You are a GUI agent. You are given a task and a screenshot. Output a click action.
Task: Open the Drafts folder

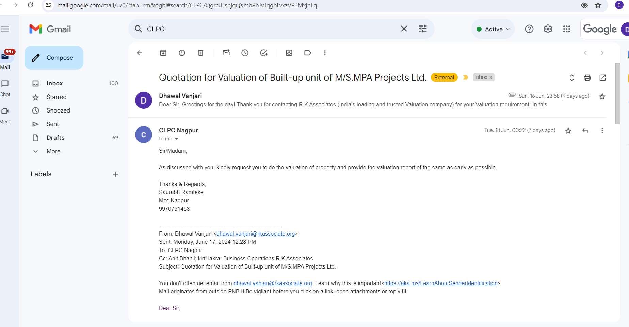tap(55, 138)
